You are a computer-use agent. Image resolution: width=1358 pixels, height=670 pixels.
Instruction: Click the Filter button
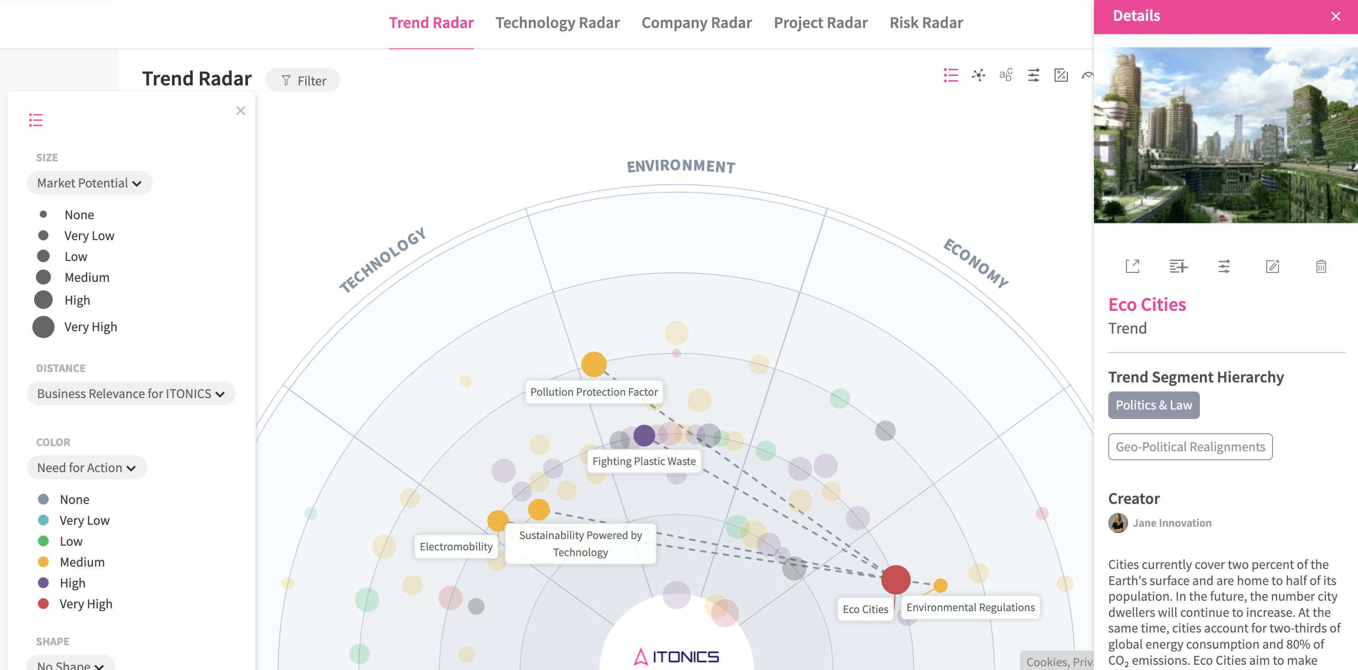coord(303,81)
